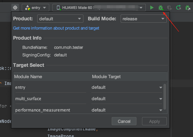Viewport: 193px width, 137px height.
Task: Open Module Target dropdown for multi_surface
Action: pos(127,99)
